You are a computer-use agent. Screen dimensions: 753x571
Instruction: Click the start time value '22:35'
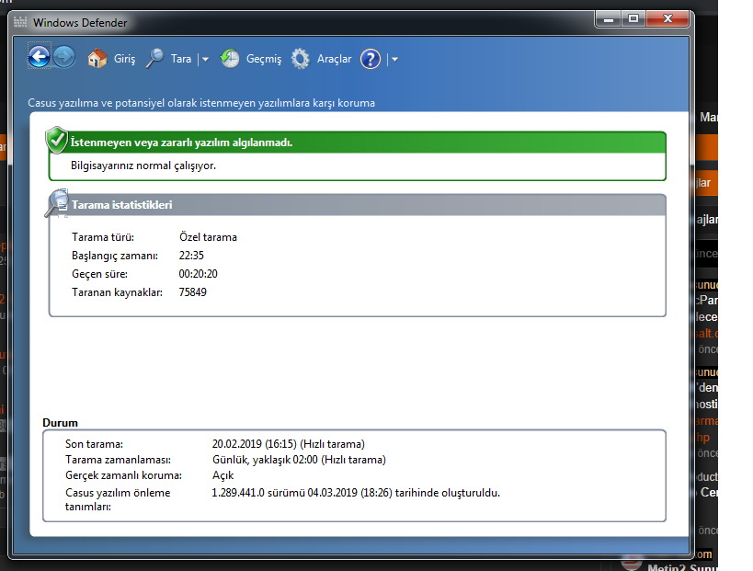pos(191,256)
